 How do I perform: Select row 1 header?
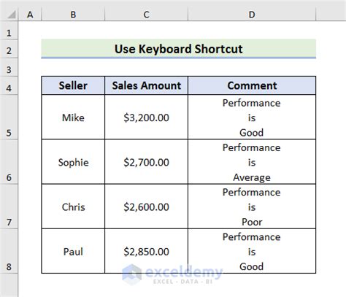pos(9,30)
